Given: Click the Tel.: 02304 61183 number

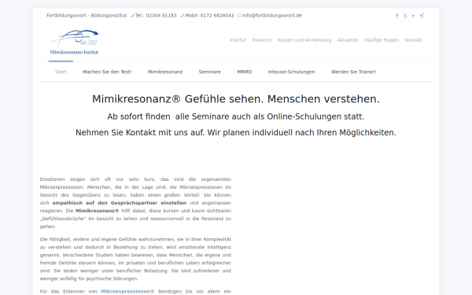Looking at the screenshot, I should point(156,16).
